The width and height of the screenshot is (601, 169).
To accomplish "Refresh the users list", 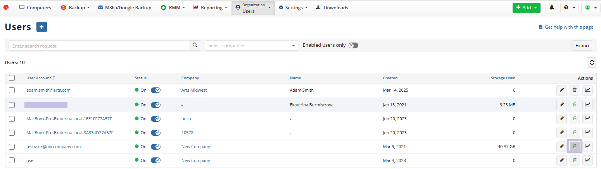I will coord(592,62).
